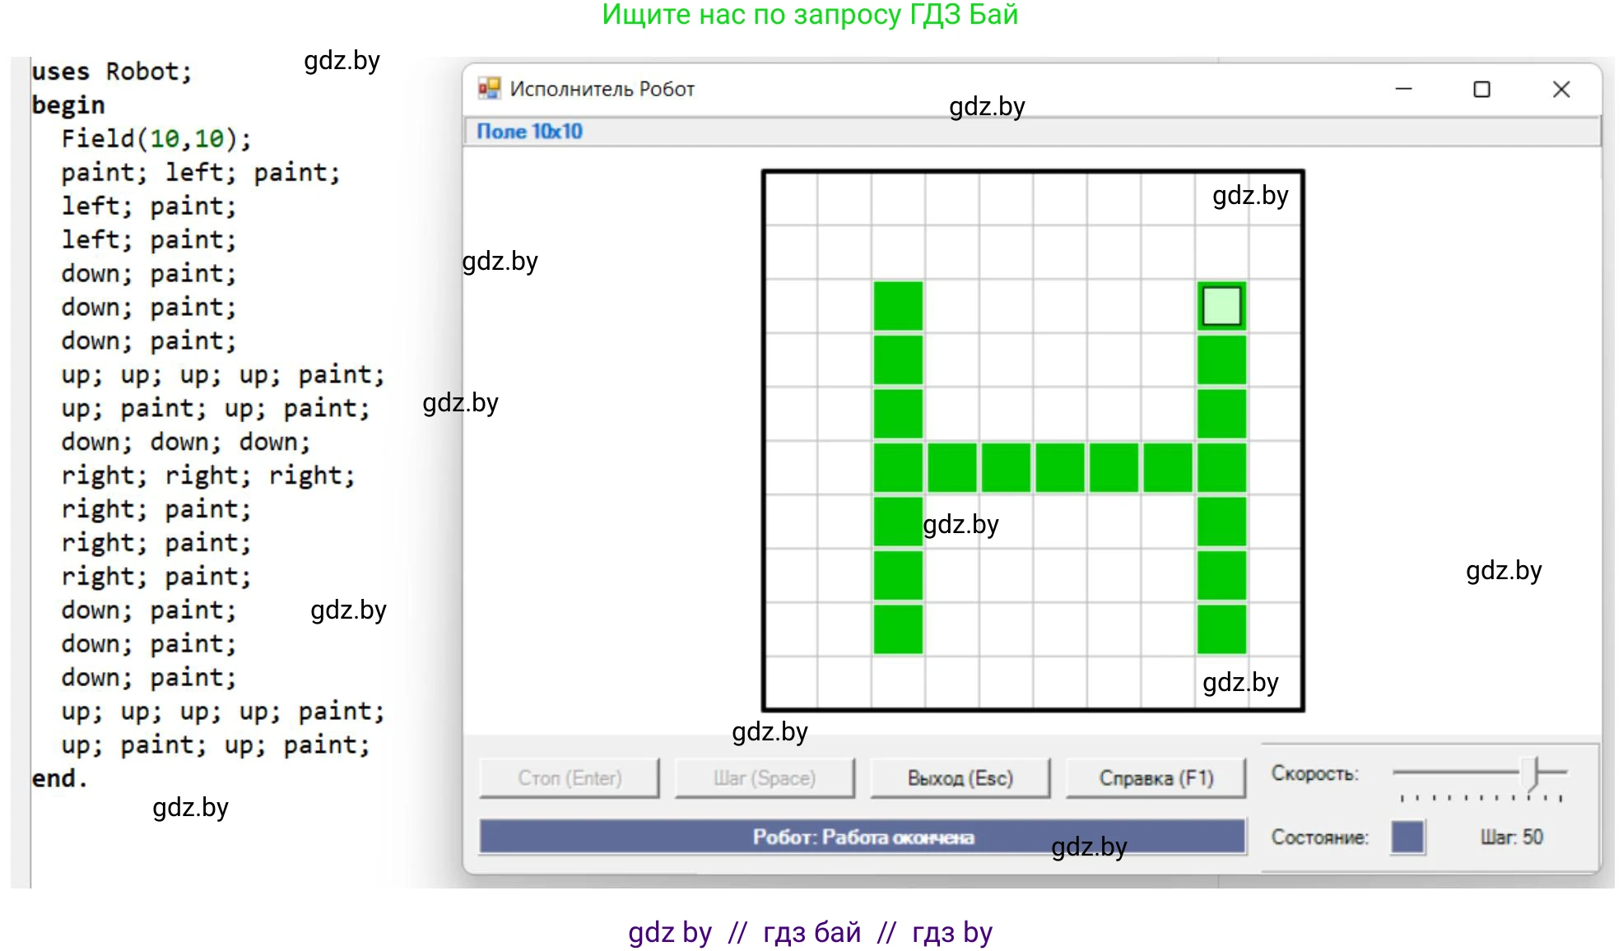Click the Robot app icon in title bar

coord(489,88)
